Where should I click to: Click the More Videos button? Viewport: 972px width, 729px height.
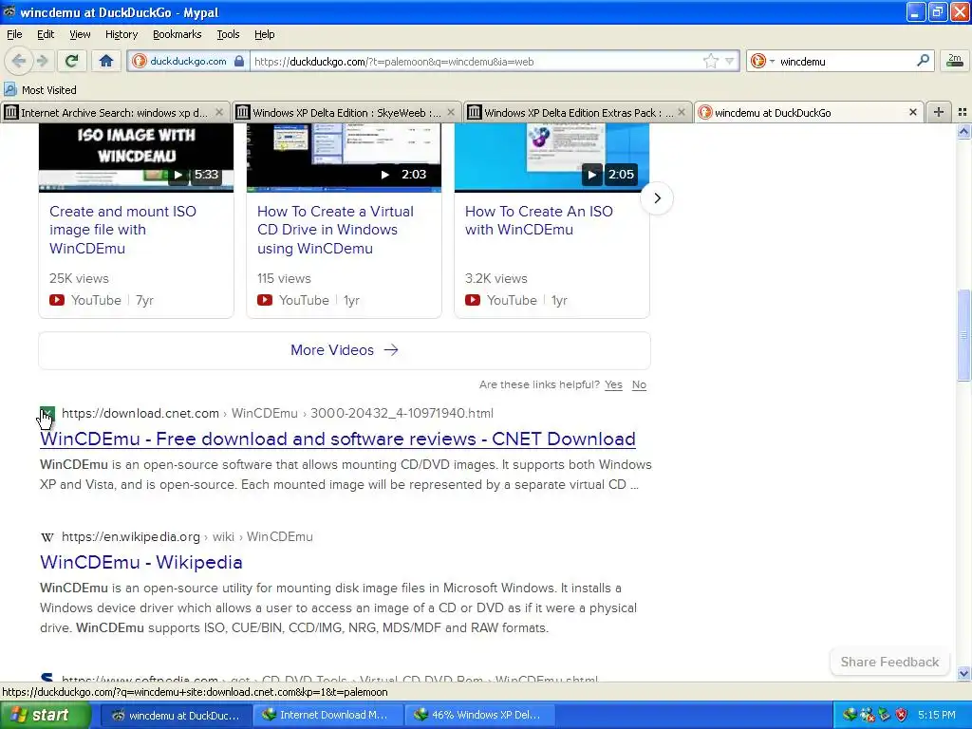coord(345,350)
